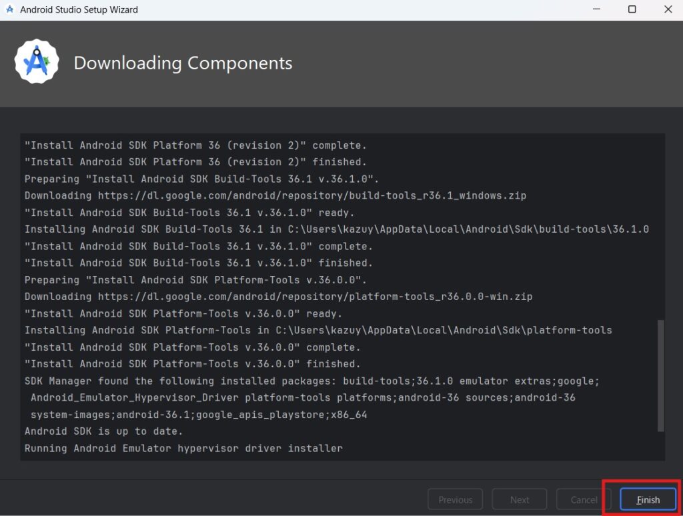Maximize the Setup Wizard window
This screenshot has width=683, height=516.
tap(632, 10)
